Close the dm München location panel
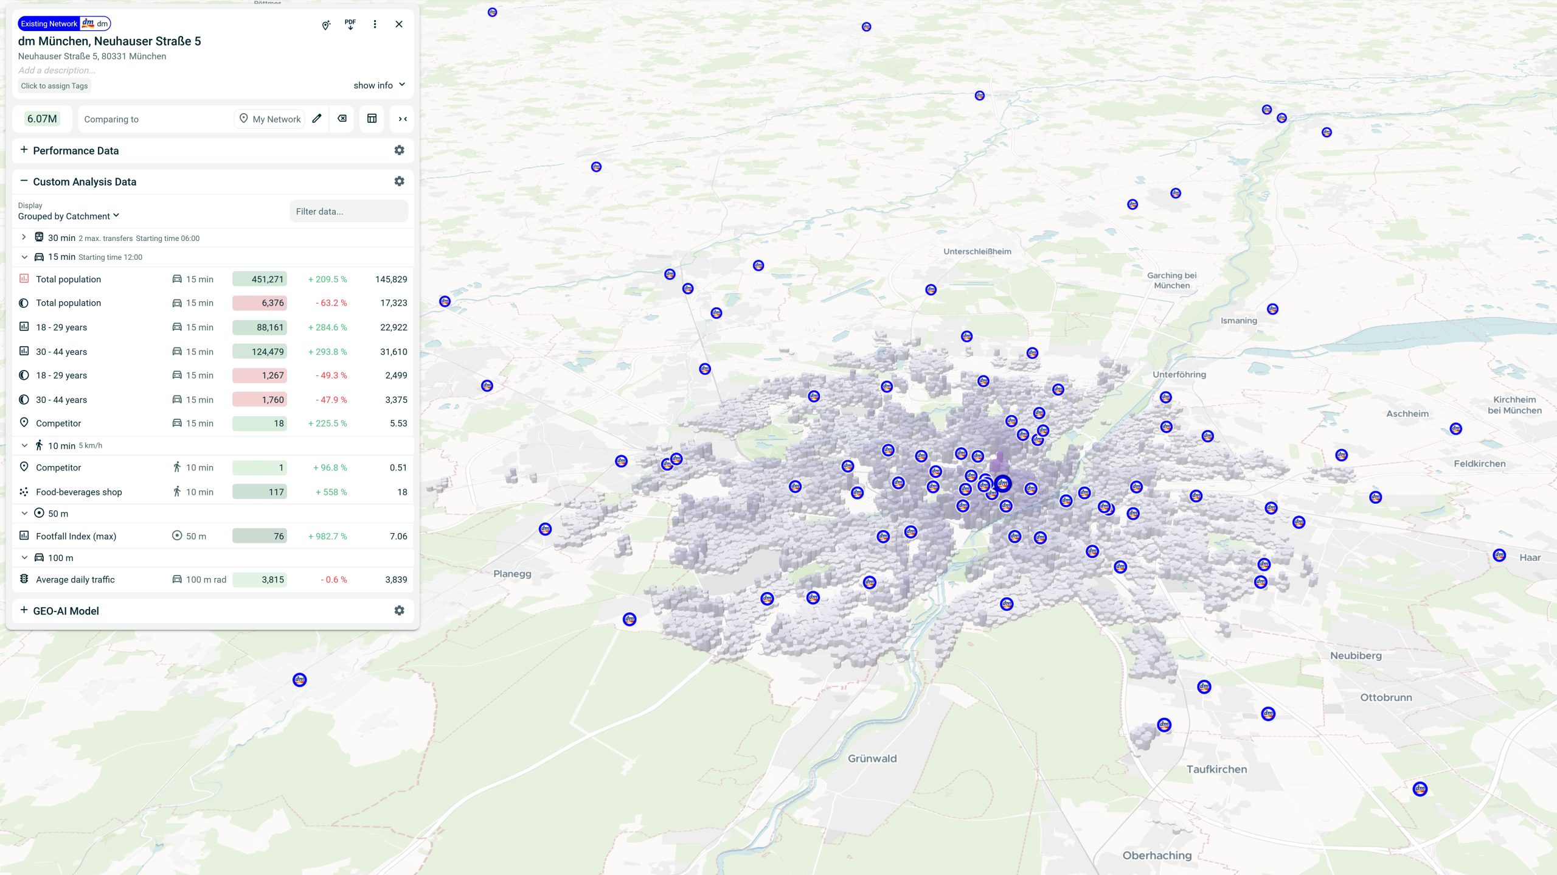The image size is (1557, 875). [399, 24]
